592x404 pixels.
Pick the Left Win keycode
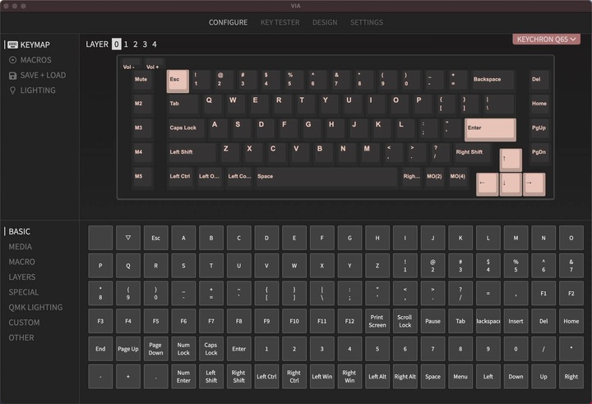click(x=322, y=376)
